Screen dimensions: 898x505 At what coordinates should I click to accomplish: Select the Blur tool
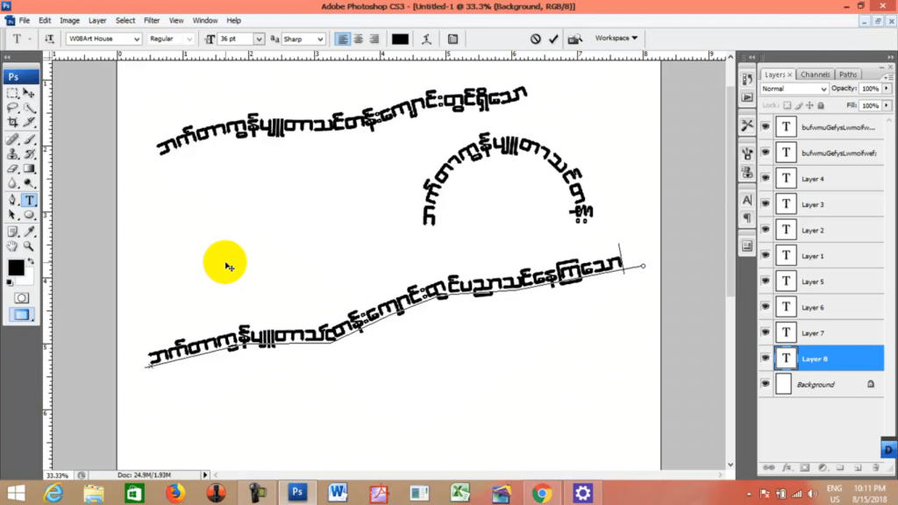pos(12,183)
